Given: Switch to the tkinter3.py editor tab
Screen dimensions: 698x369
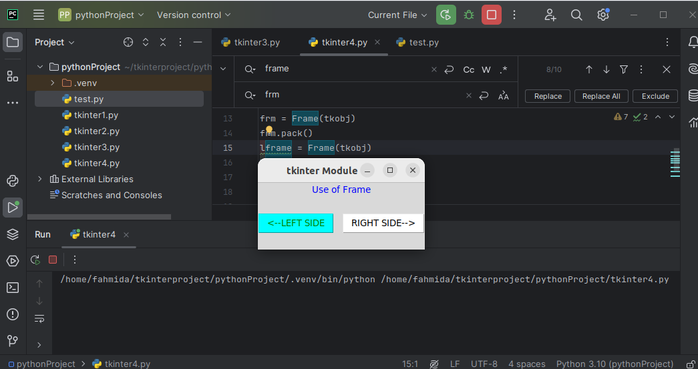Looking at the screenshot, I should [x=251, y=42].
